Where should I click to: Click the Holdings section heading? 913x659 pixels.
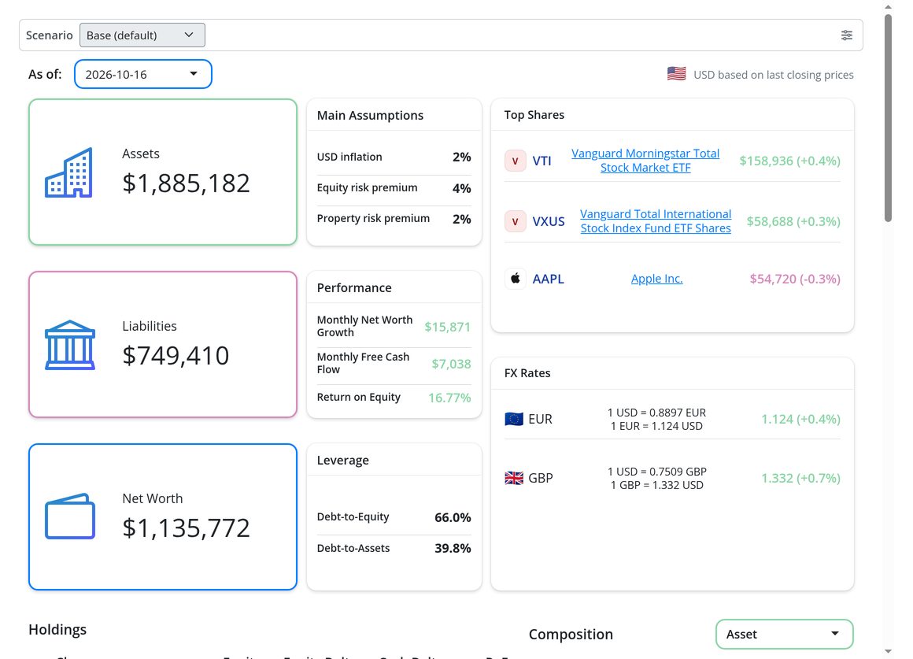57,630
